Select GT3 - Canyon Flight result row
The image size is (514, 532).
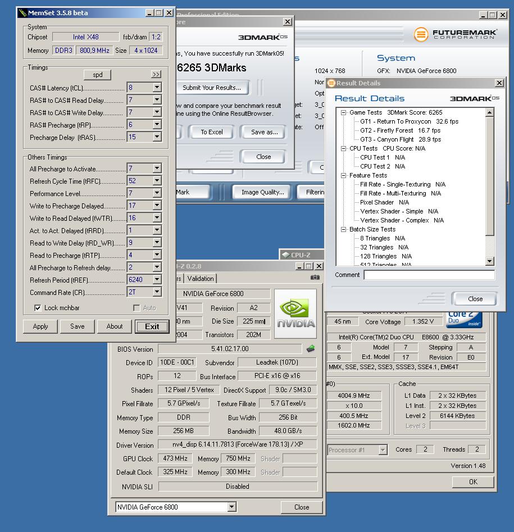point(401,139)
